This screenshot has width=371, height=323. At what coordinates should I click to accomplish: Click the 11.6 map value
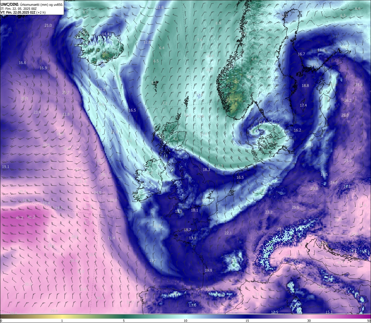point(192,305)
